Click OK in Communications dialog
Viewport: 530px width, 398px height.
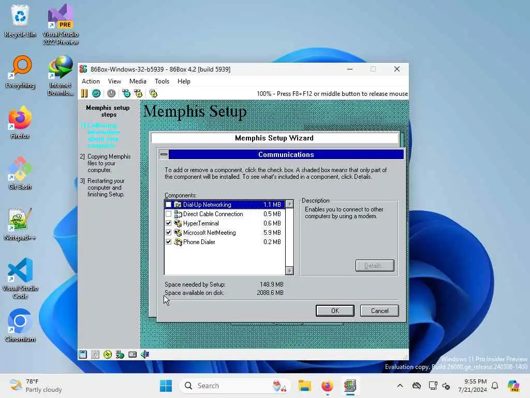click(335, 311)
